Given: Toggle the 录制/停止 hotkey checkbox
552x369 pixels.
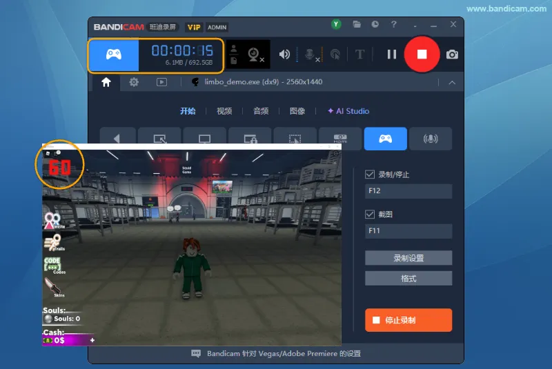Looking at the screenshot, I should tap(370, 174).
